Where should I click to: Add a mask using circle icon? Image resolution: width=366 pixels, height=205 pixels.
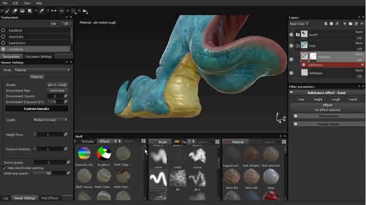(x=331, y=24)
